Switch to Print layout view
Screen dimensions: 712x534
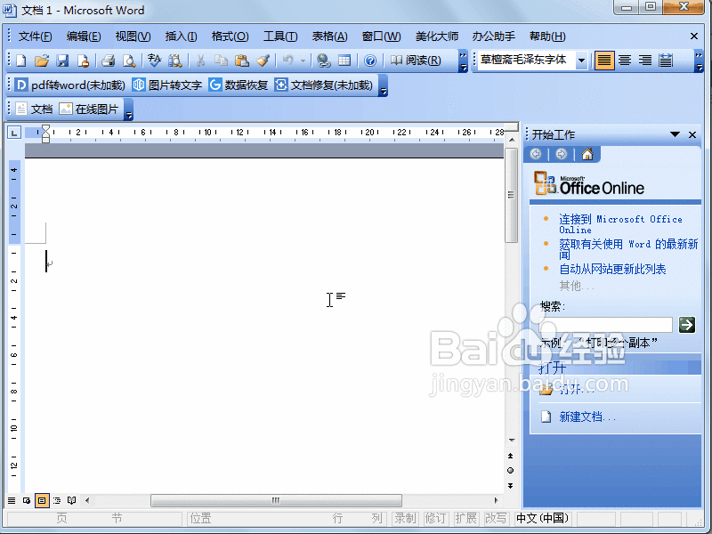(42, 500)
